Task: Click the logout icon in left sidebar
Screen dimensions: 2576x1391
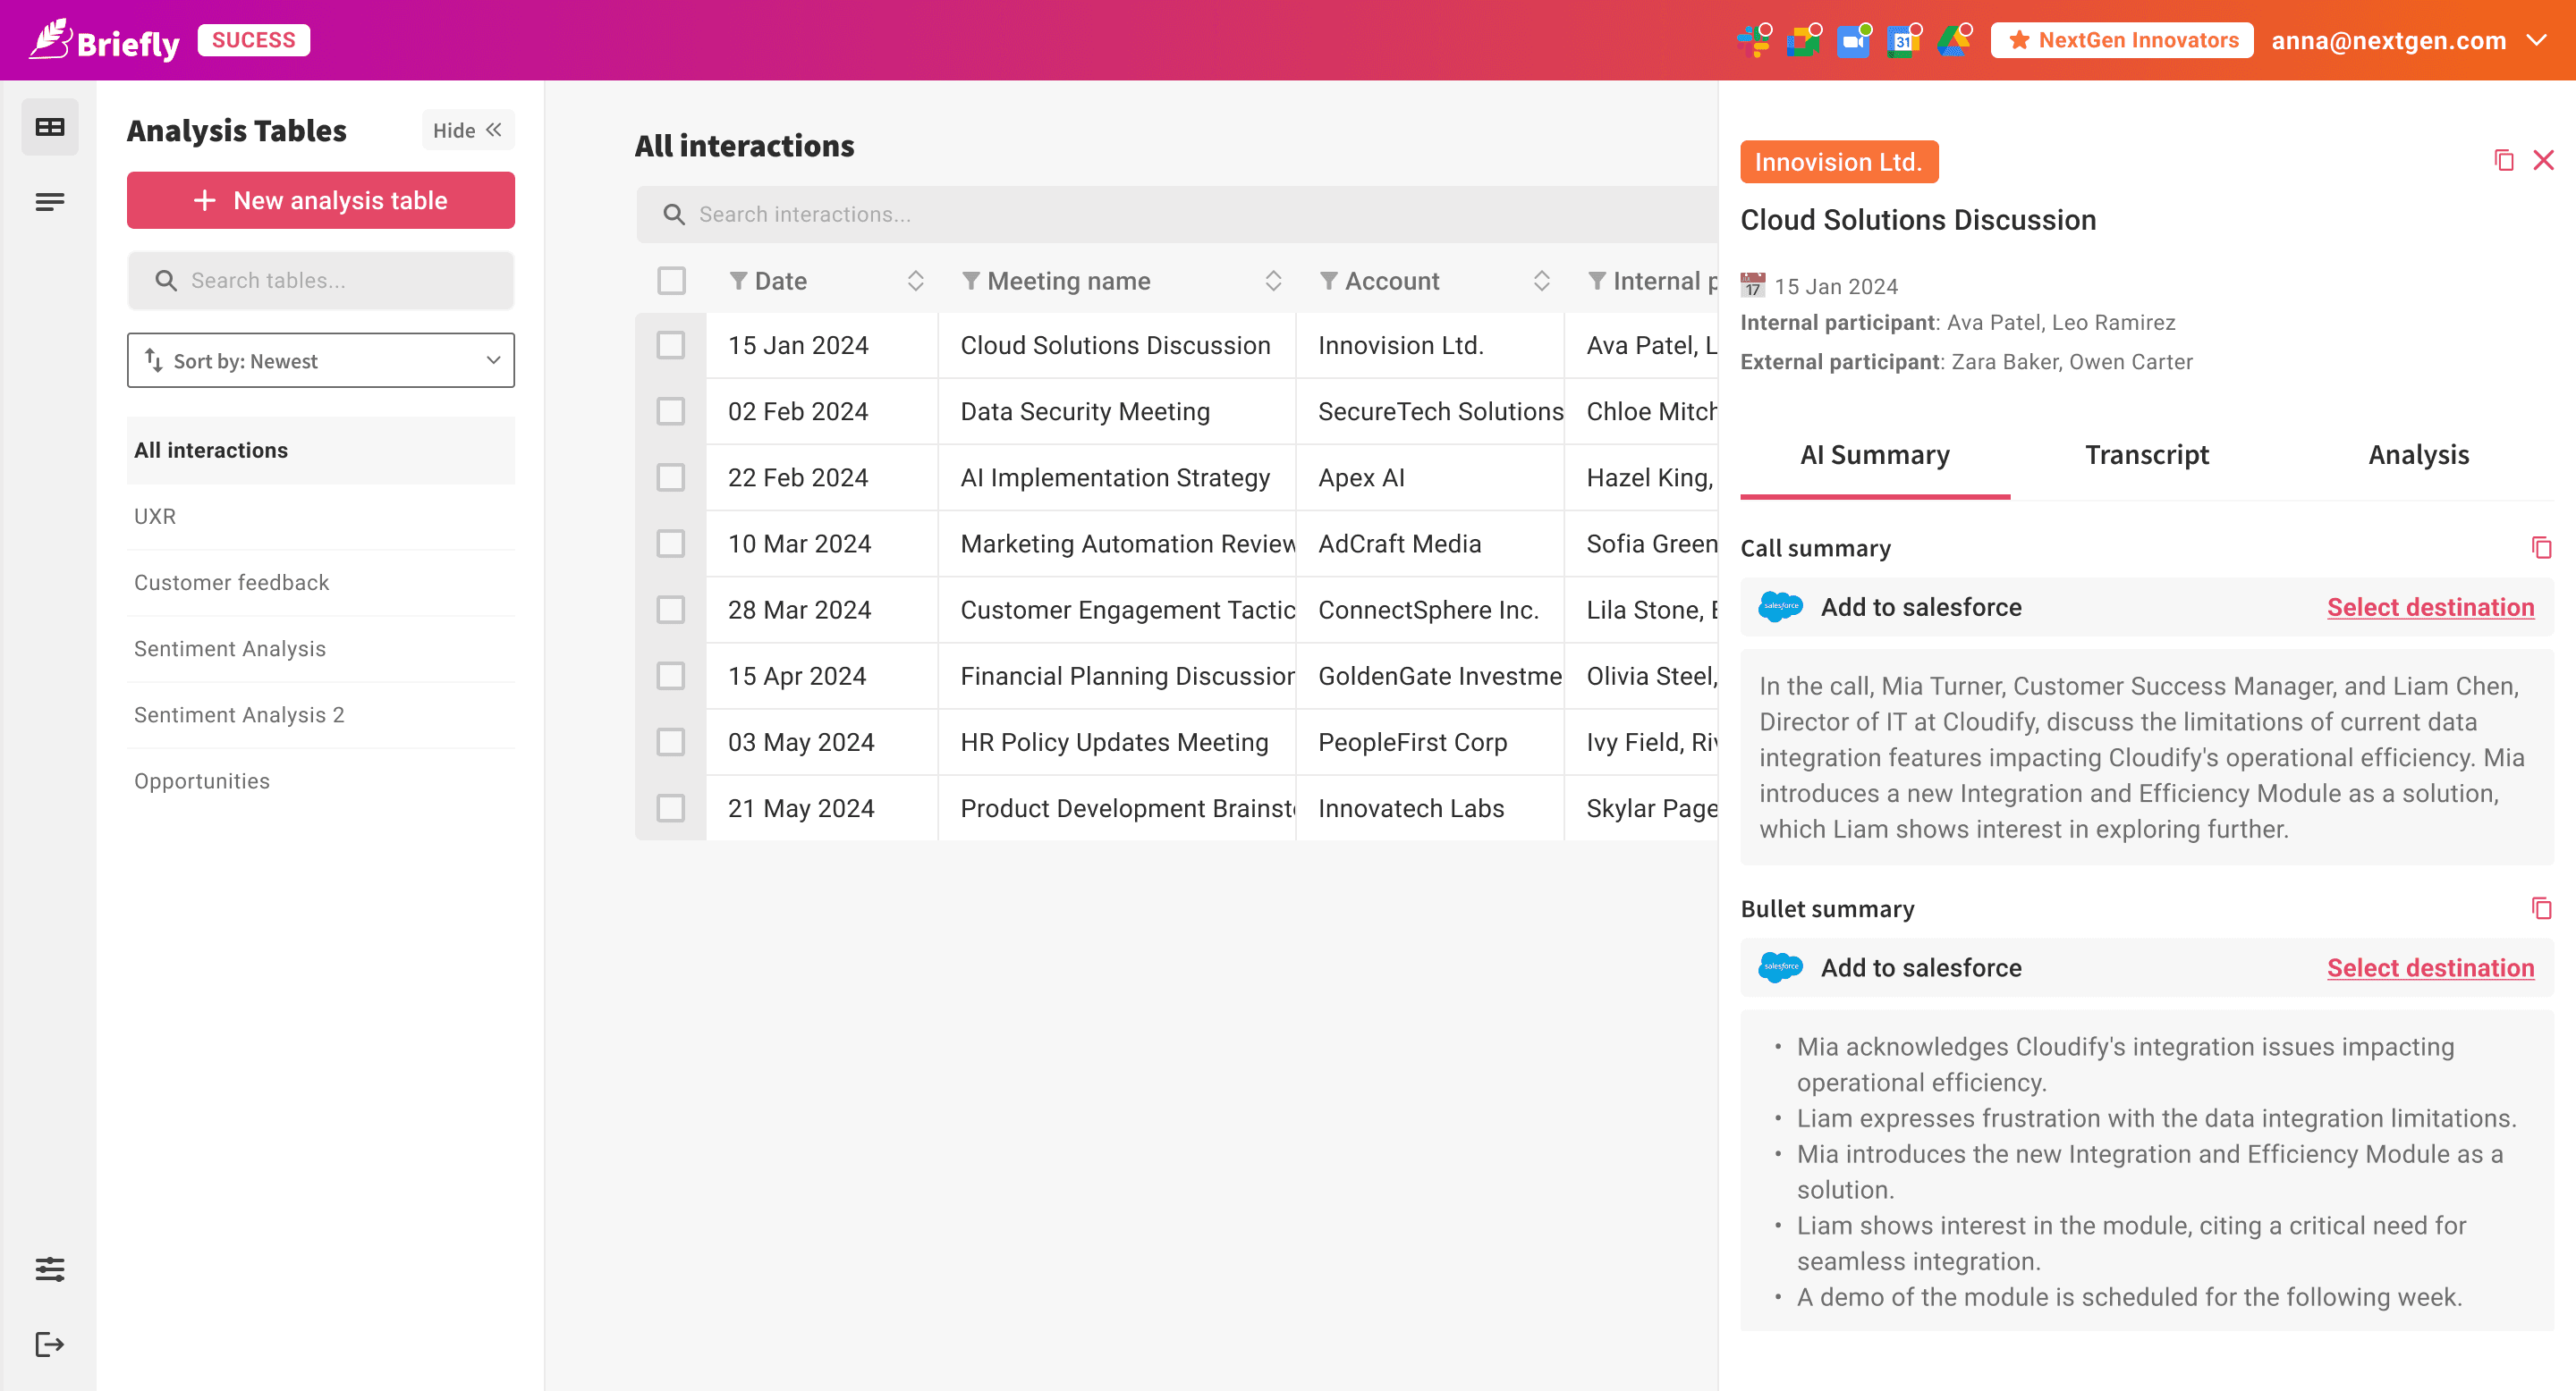Action: (49, 1344)
